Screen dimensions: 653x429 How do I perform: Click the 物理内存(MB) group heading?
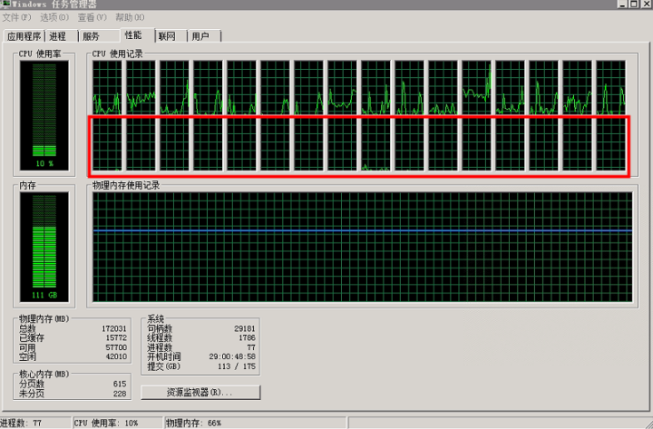tap(44, 318)
